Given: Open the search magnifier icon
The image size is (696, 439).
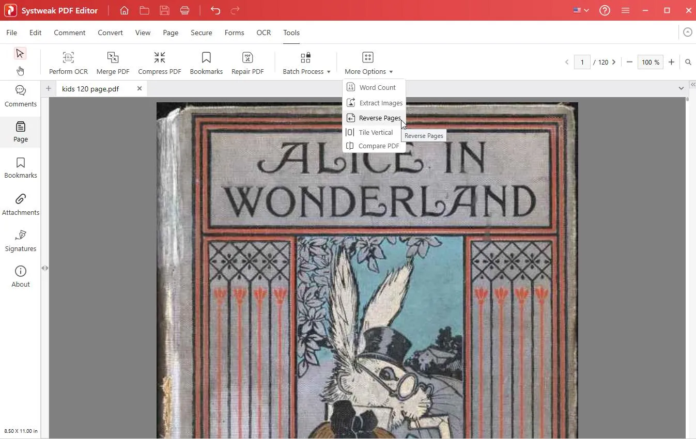Looking at the screenshot, I should tap(688, 62).
